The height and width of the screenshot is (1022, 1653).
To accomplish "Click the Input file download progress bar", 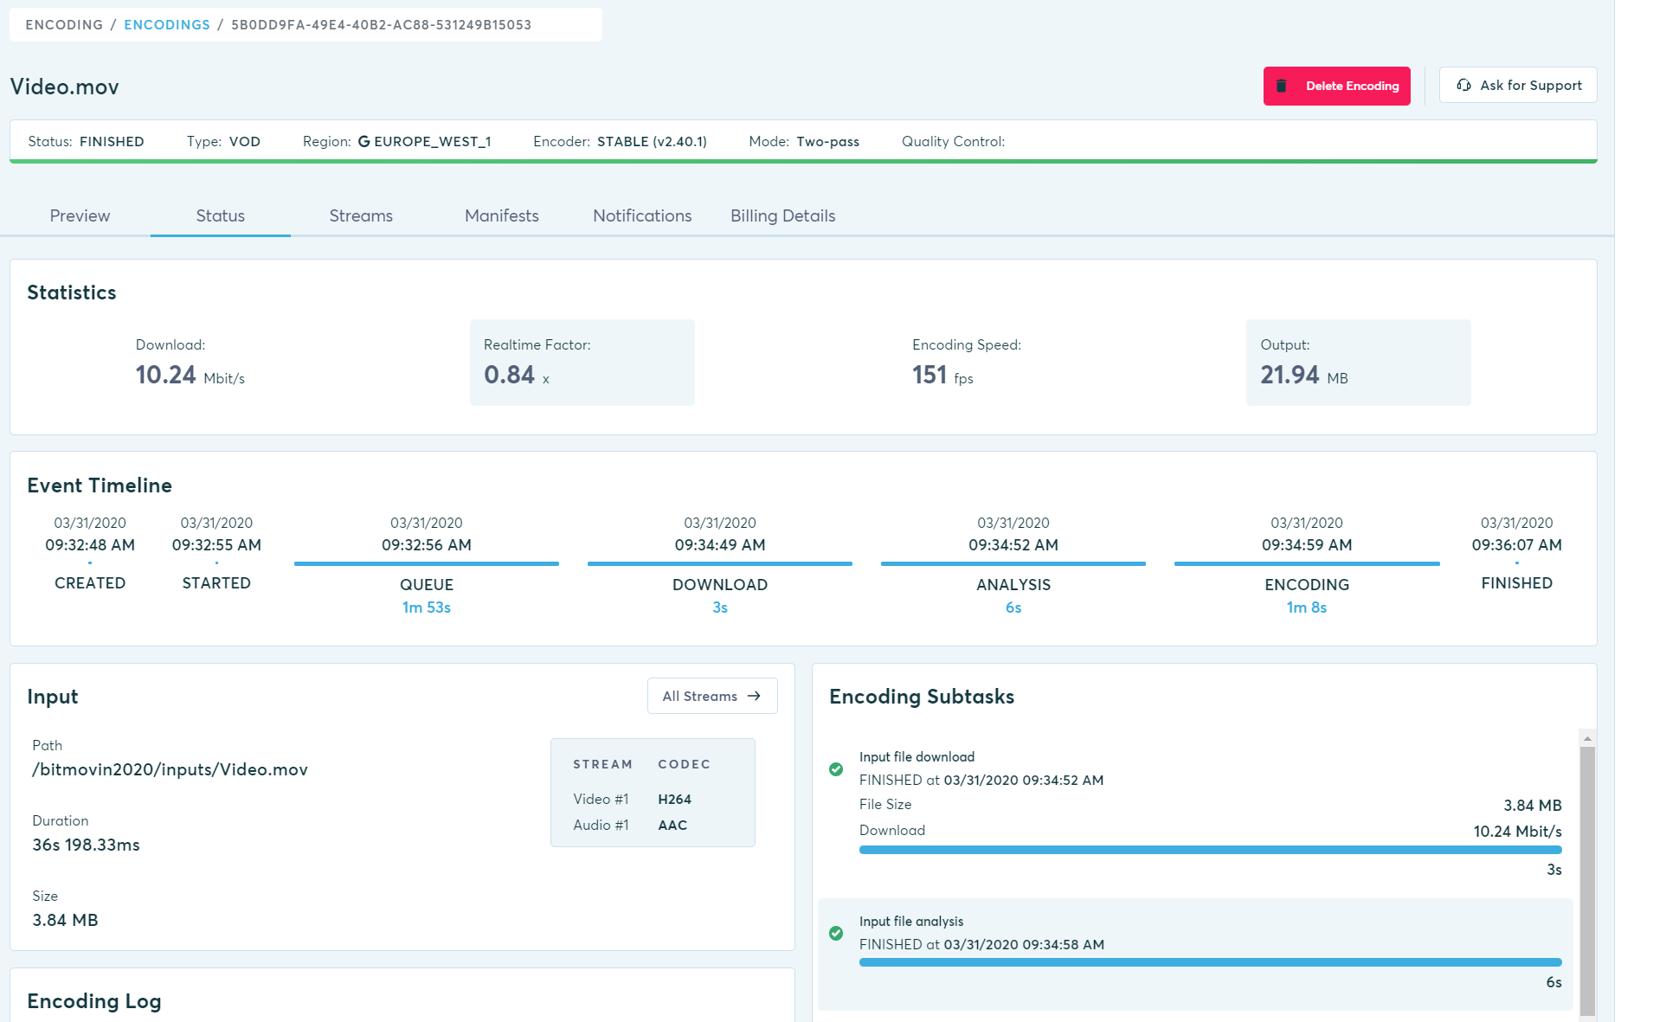I will point(1210,850).
